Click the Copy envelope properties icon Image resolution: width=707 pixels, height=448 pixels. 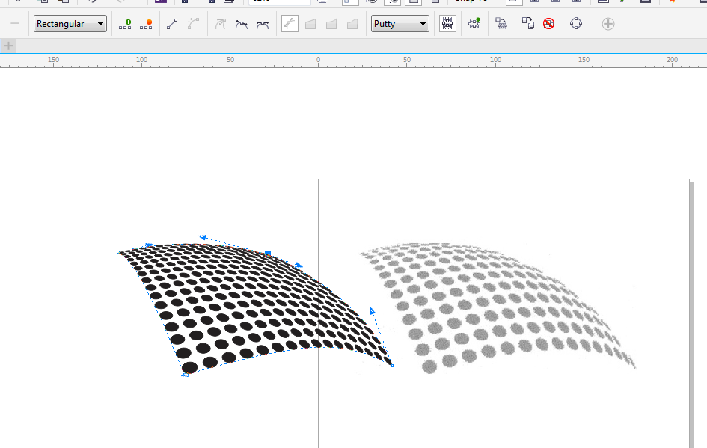tap(528, 23)
